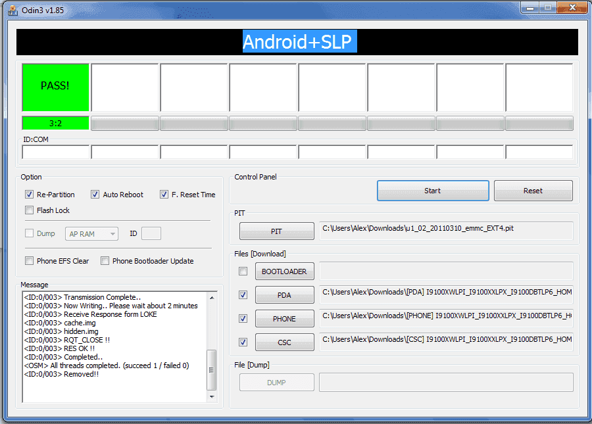592x424 pixels.
Task: Click the Message log scrollbar thumb
Action: [212, 370]
